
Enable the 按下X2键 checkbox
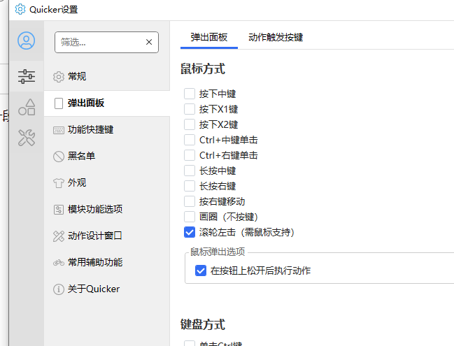[190, 124]
